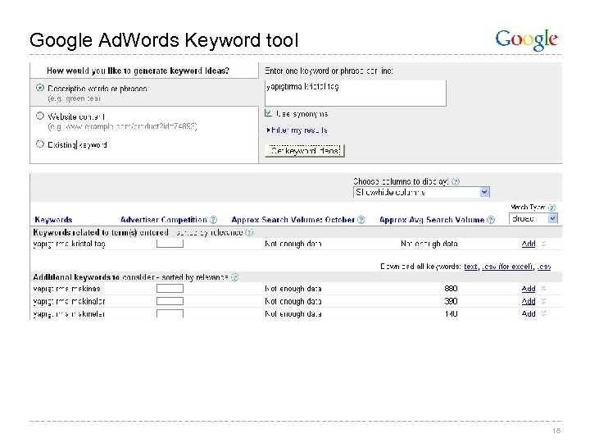Image resolution: width=590 pixels, height=443 pixels.
Task: Click the 880 average search volume value
Action: pos(451,289)
